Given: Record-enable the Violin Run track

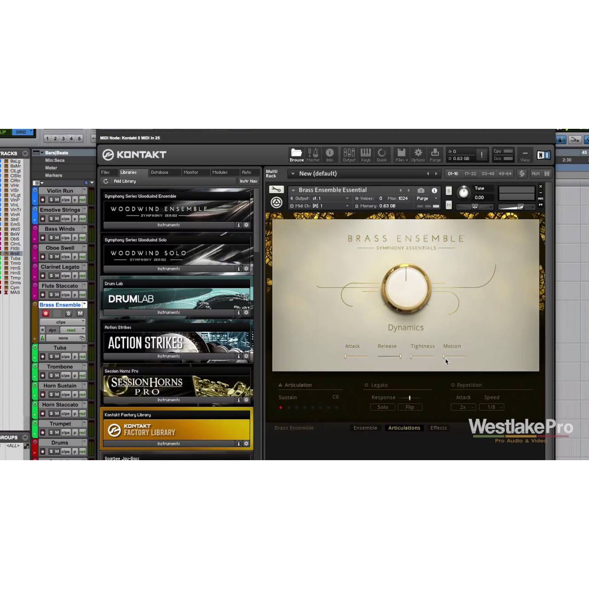Looking at the screenshot, I should [43, 200].
